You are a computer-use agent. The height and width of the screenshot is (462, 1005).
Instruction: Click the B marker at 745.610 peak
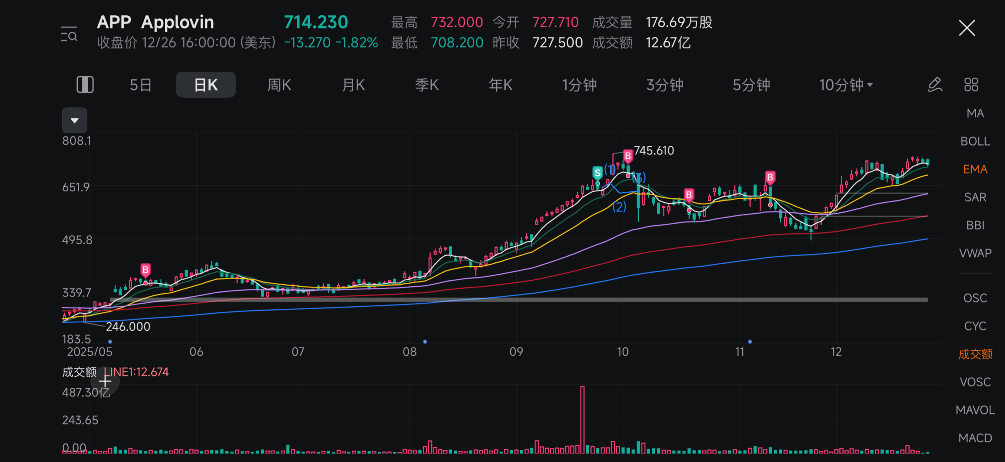pos(628,156)
